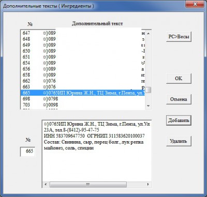Viewport: 207px width, 197px height.
Task: Add entry using Добавить button
Action: (x=179, y=120)
